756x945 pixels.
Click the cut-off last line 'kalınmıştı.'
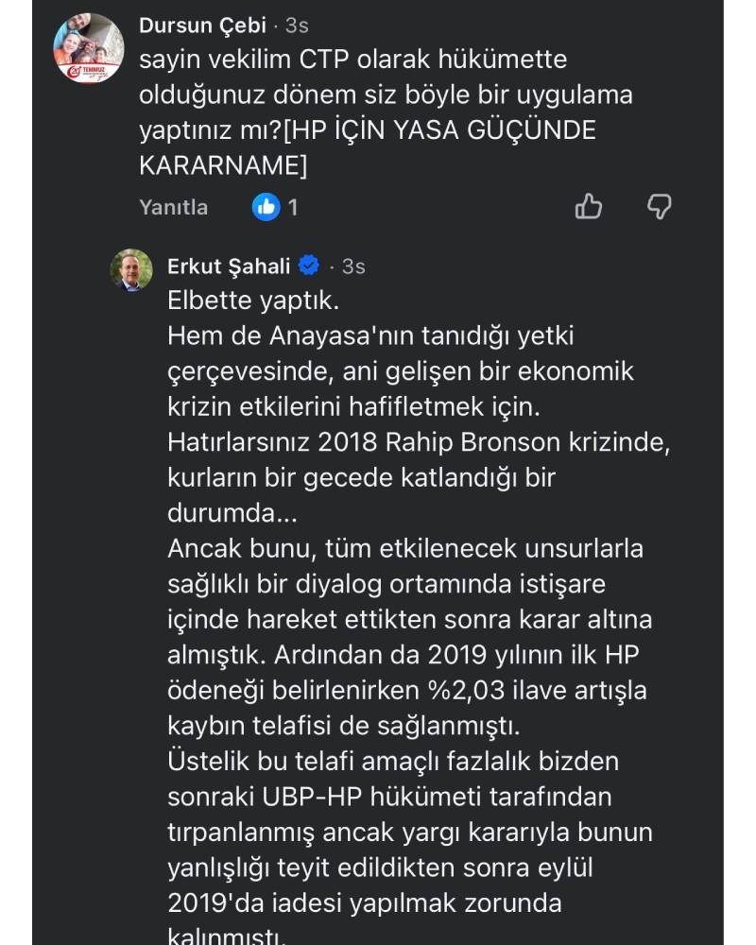tap(225, 936)
